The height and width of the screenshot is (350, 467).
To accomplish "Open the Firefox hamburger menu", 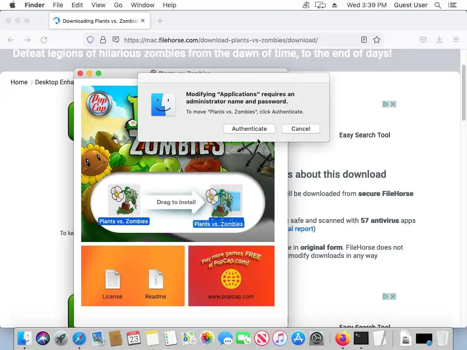I will click(x=456, y=39).
